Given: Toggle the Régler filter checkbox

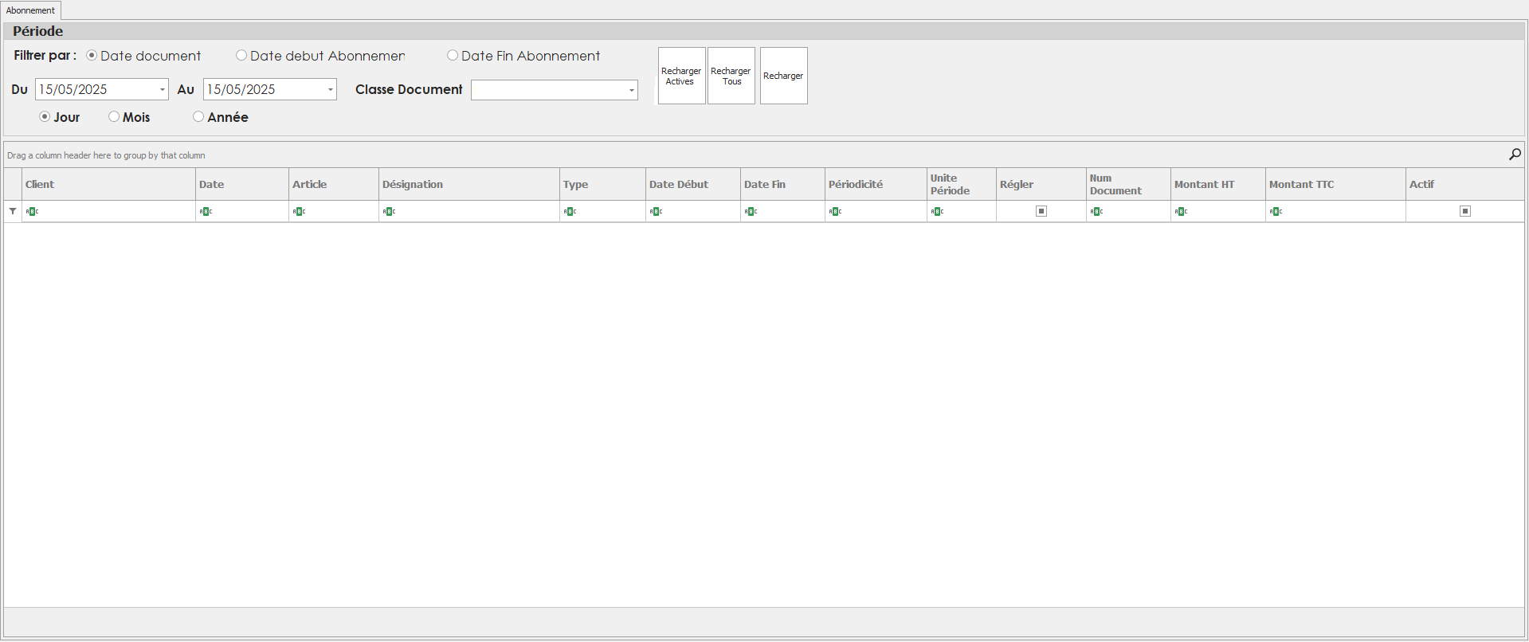Looking at the screenshot, I should click(x=1041, y=211).
